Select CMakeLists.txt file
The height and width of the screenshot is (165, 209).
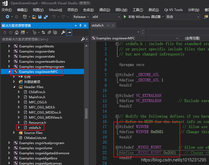(x=35, y=138)
